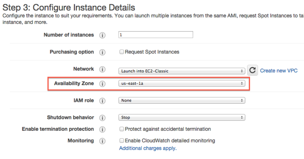Check Protect against accidental termination

click(122, 129)
